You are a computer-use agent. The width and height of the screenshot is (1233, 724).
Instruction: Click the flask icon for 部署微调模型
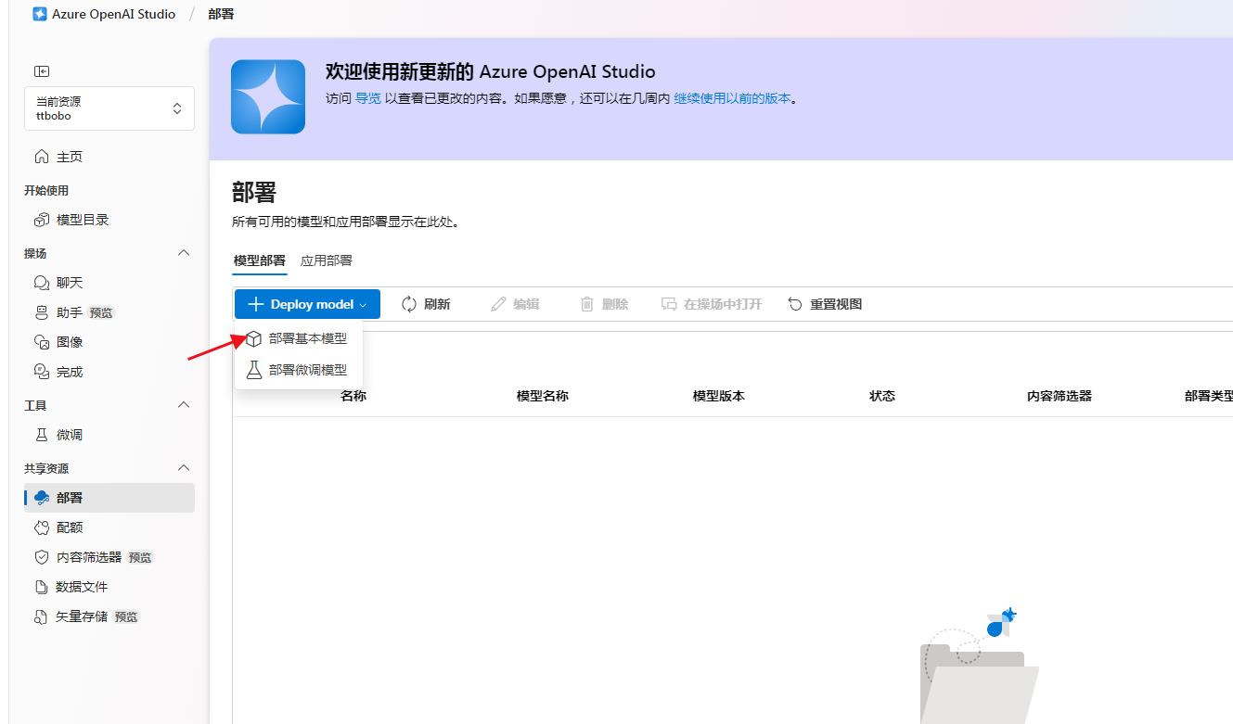253,370
